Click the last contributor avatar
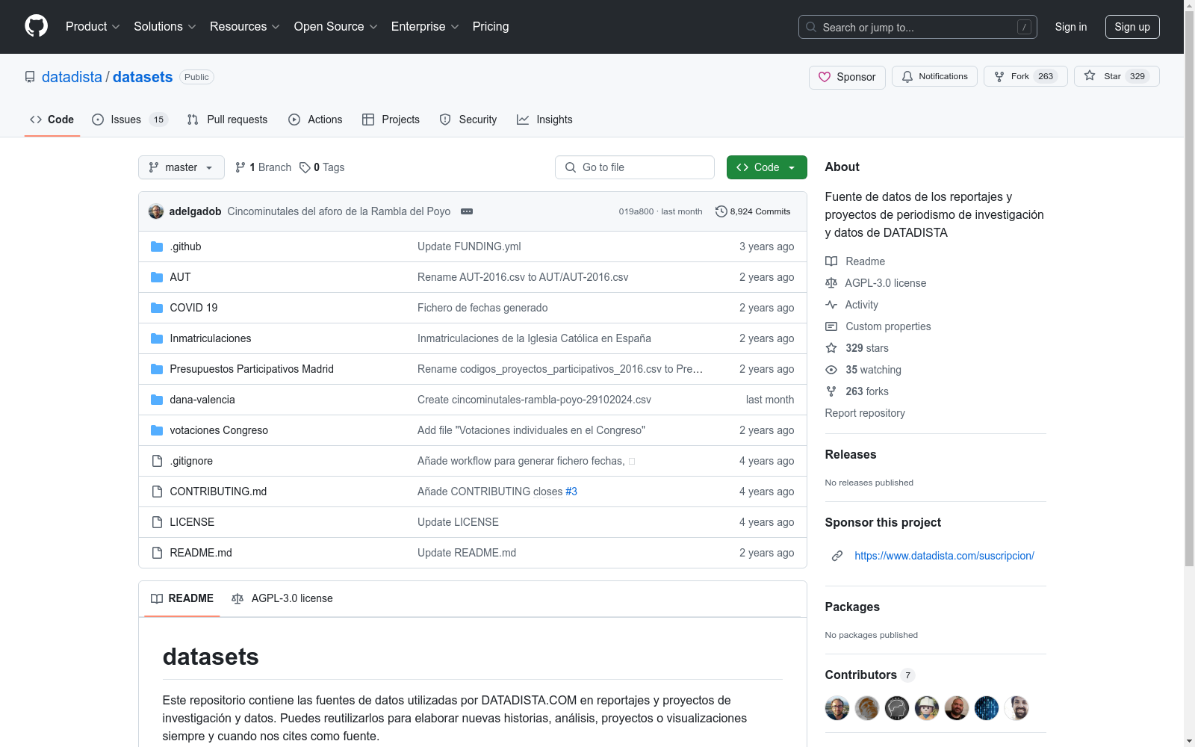Screen dimensions: 1195x747 [1016, 708]
